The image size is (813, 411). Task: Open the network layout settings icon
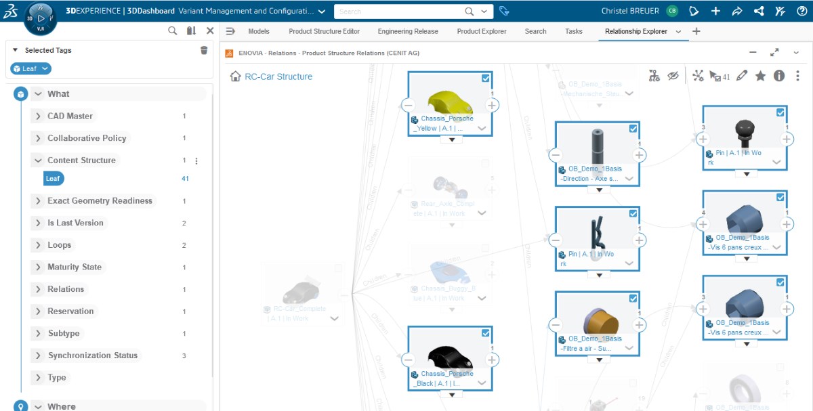click(698, 76)
